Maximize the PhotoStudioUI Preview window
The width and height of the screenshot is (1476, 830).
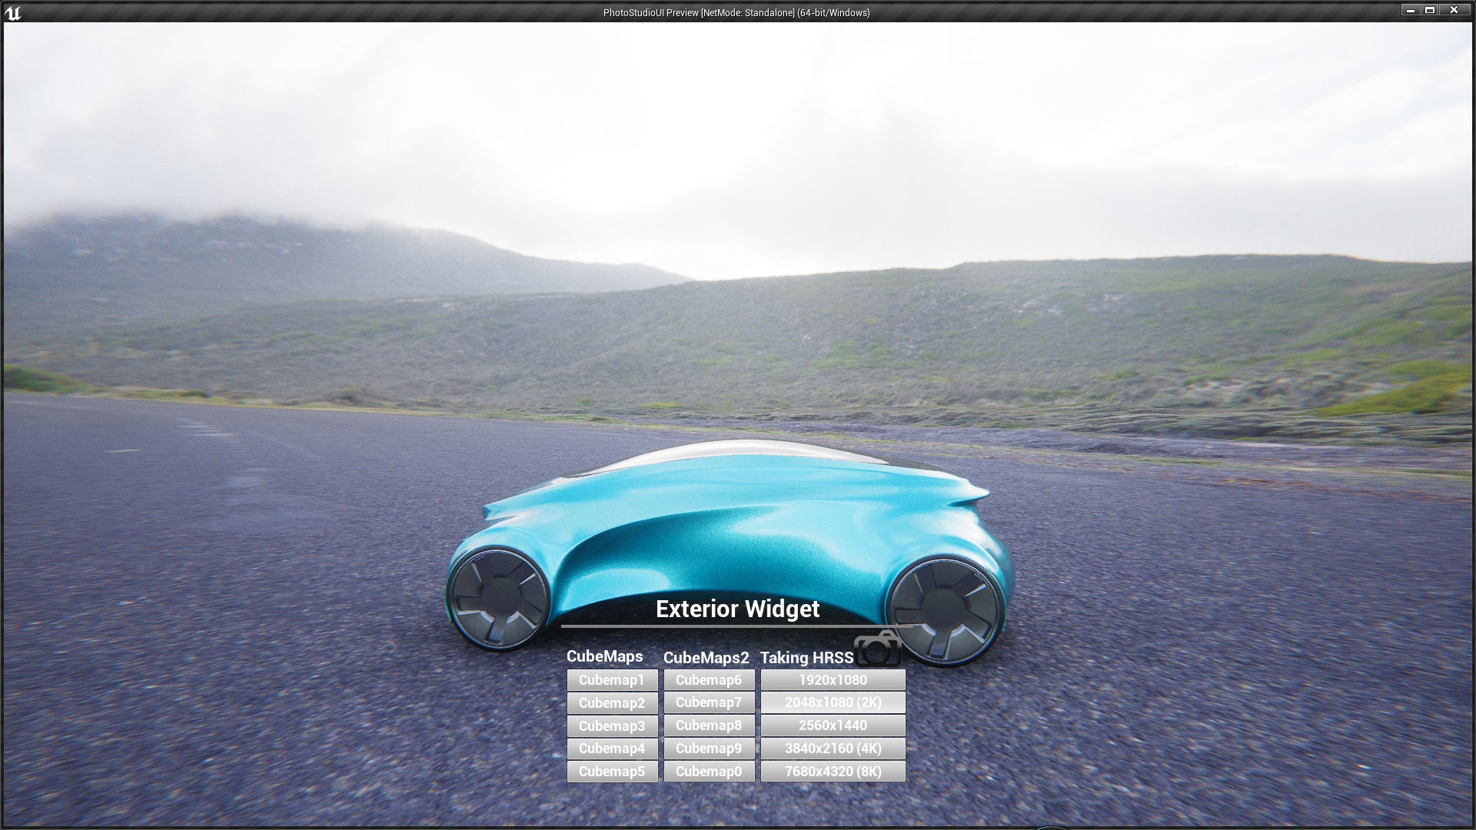pos(1430,10)
